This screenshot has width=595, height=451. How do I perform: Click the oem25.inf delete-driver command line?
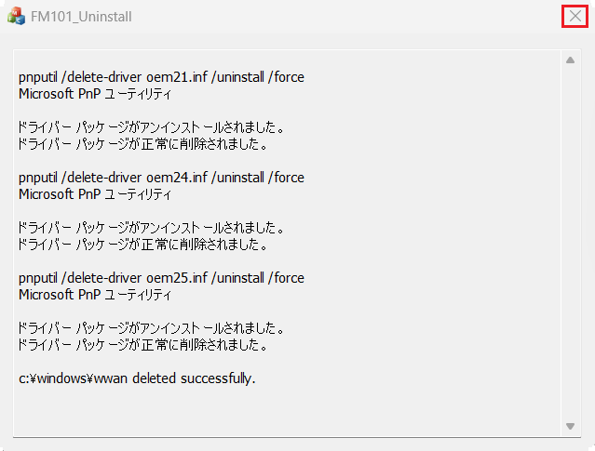point(161,278)
